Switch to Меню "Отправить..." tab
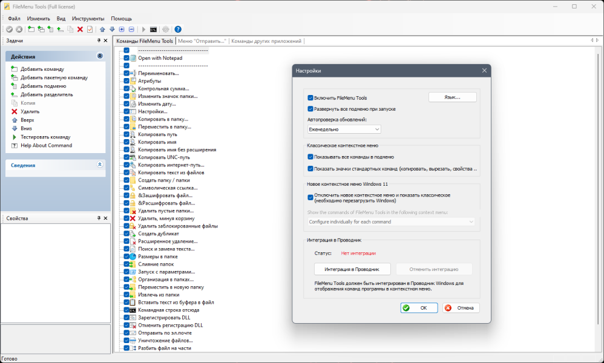The width and height of the screenshot is (604, 363). tap(202, 41)
